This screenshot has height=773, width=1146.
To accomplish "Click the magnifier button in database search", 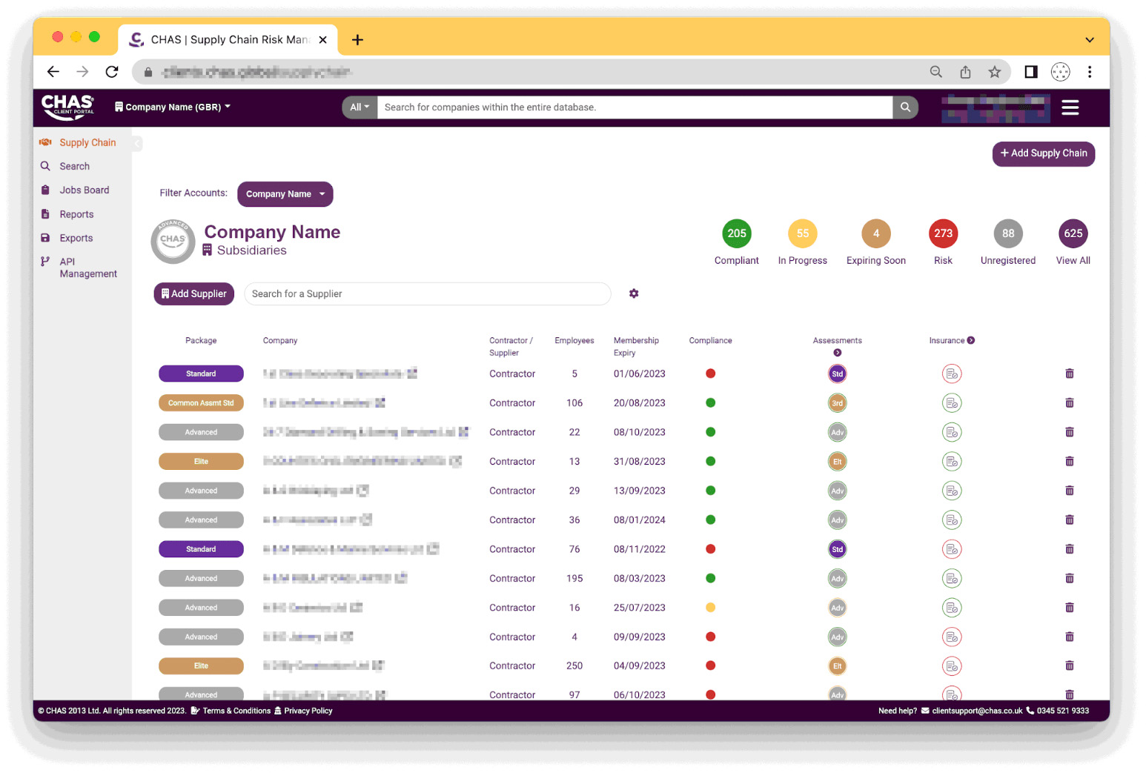I will point(905,107).
